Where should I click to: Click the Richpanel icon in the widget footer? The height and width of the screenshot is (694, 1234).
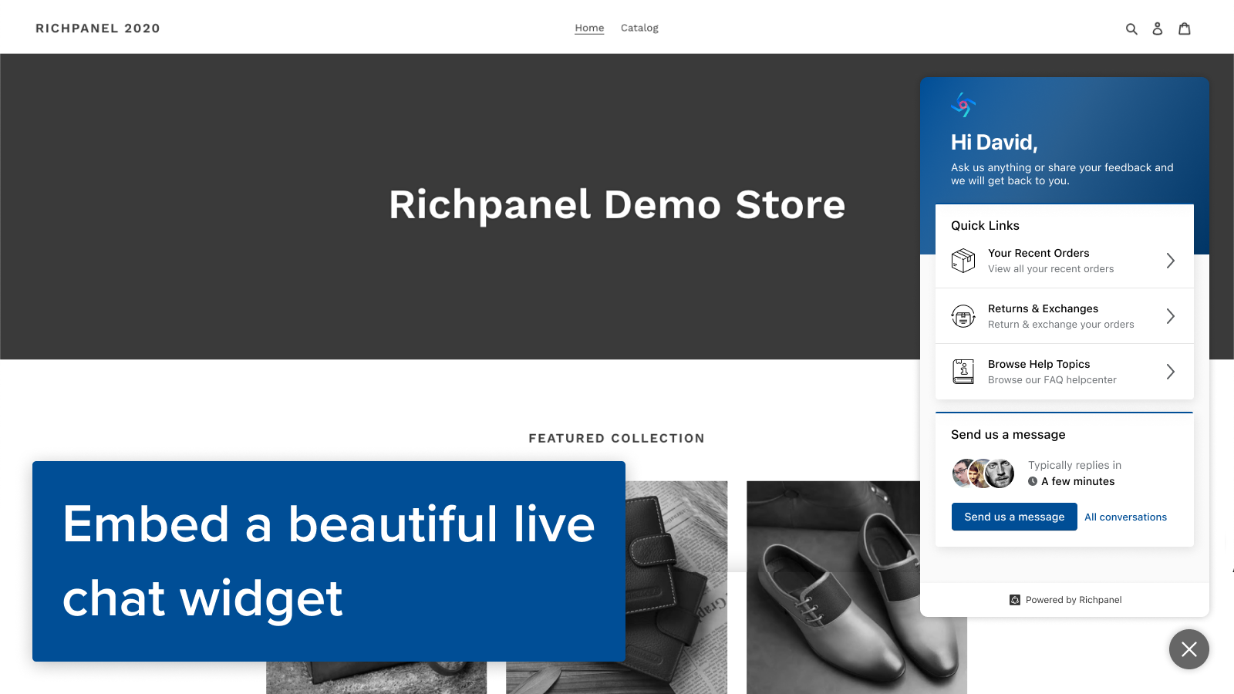pyautogui.click(x=1015, y=600)
